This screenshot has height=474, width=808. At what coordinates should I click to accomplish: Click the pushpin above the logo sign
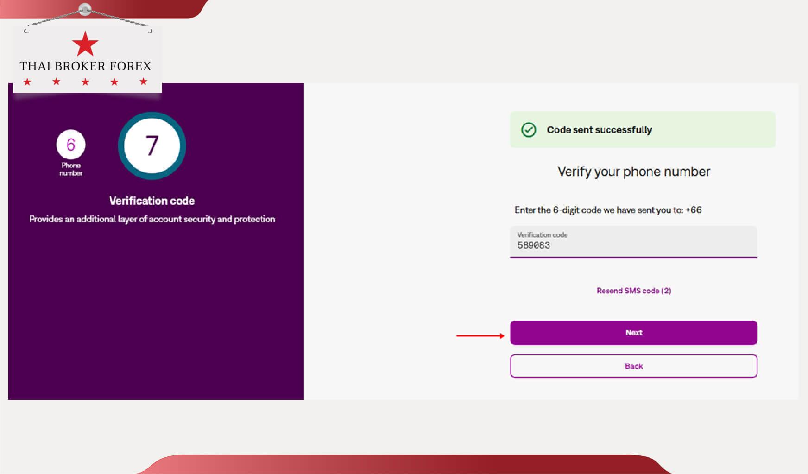[x=85, y=9]
